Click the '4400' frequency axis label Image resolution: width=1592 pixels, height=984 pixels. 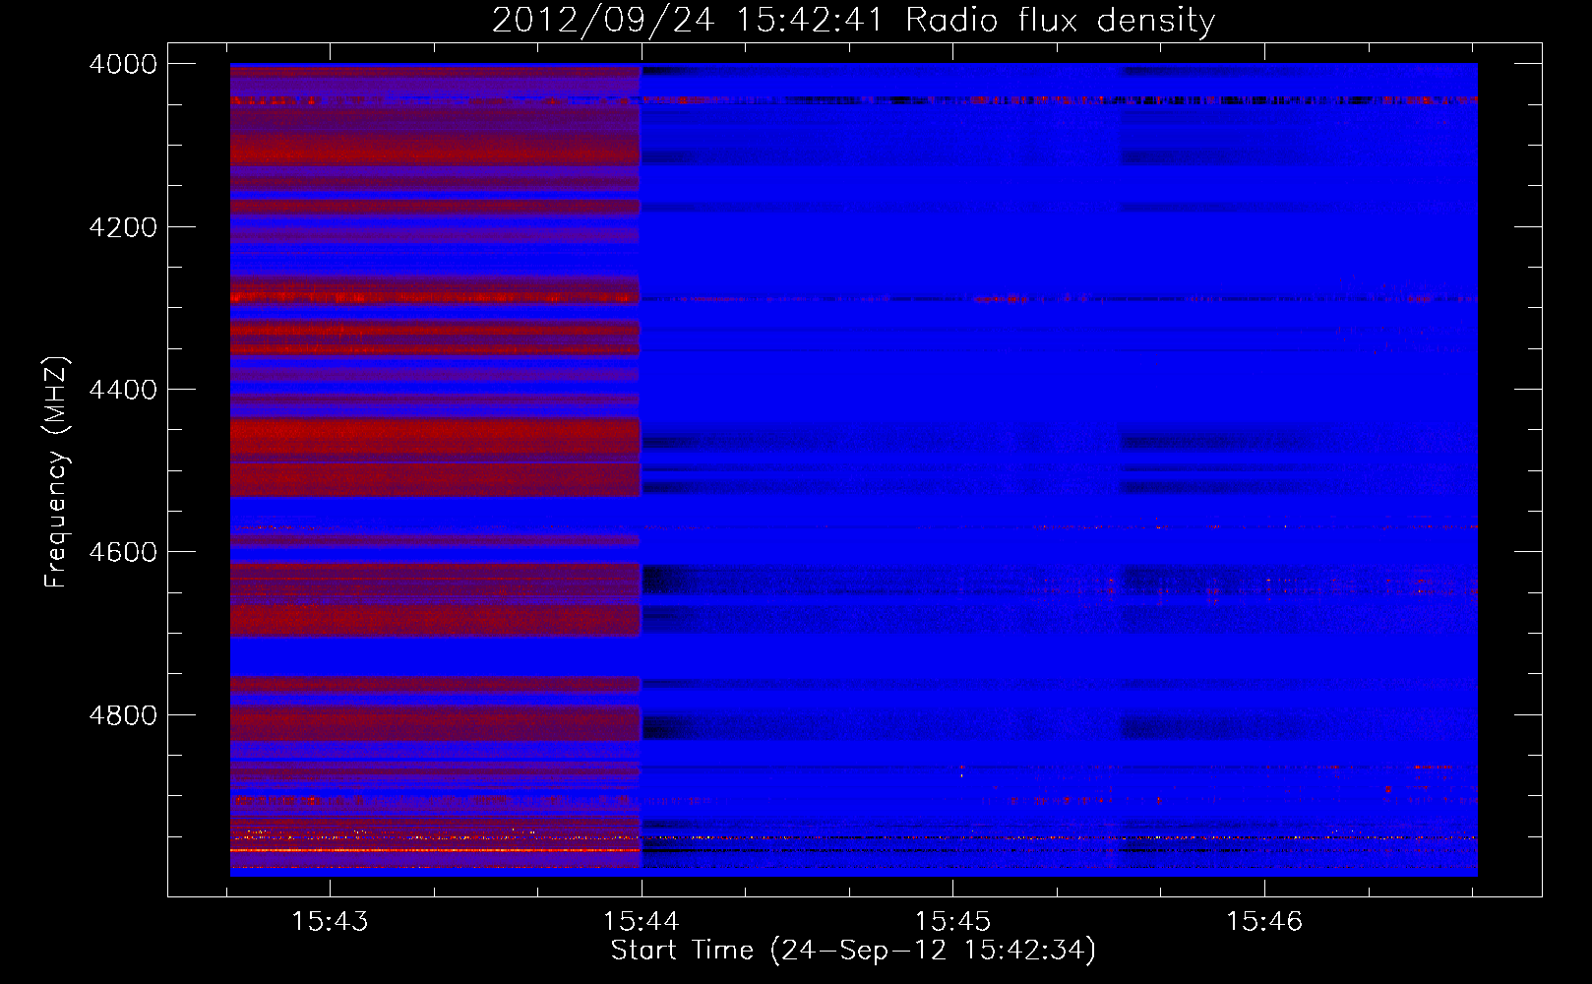tap(123, 390)
